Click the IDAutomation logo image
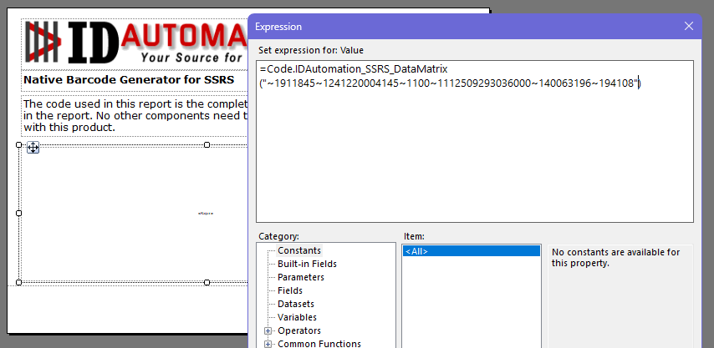Viewport: 714px width, 348px height. [x=134, y=43]
